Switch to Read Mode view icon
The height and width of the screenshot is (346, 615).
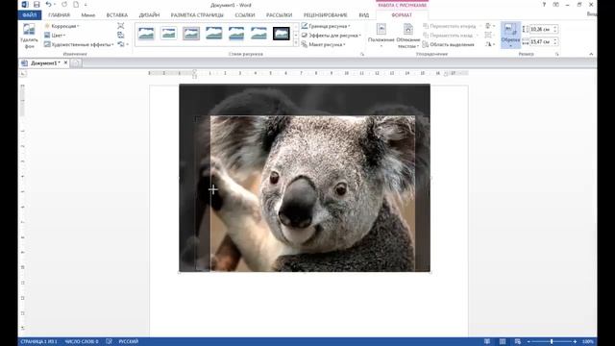click(x=487, y=342)
